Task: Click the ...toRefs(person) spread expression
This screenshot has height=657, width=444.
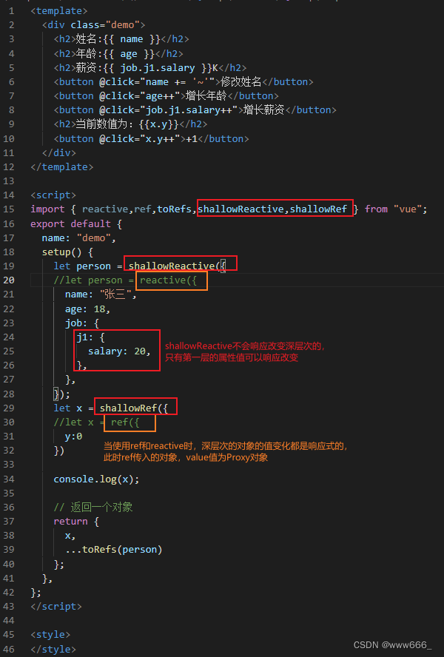Action: pyautogui.click(x=114, y=550)
